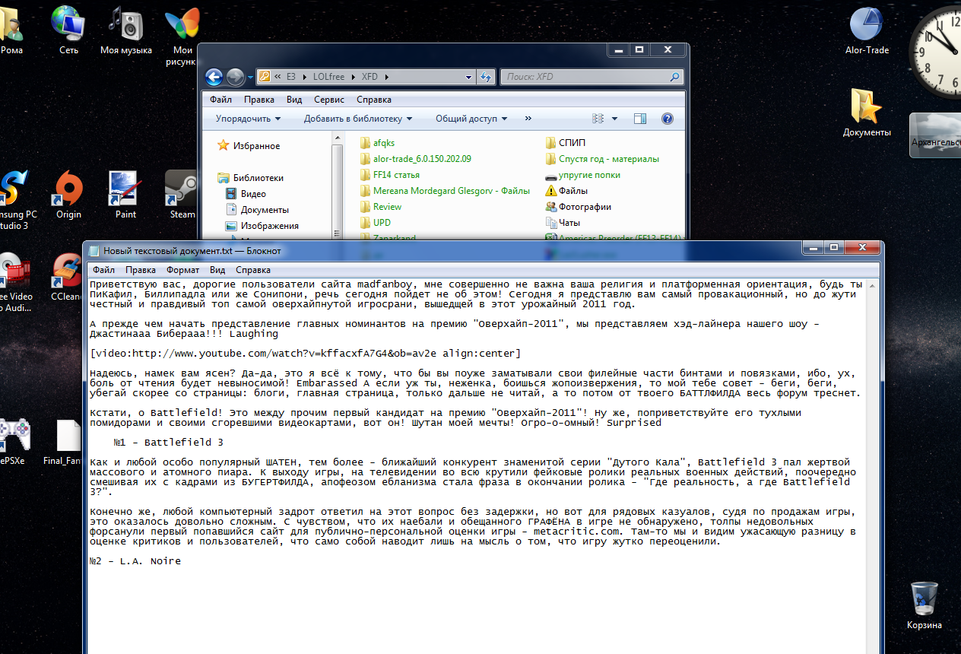Go back in Explorer window

point(214,77)
